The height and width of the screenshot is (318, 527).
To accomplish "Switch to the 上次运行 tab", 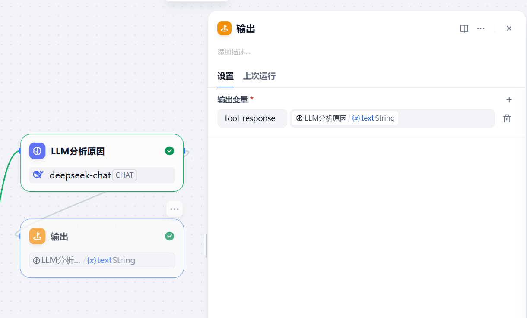I will tap(259, 76).
